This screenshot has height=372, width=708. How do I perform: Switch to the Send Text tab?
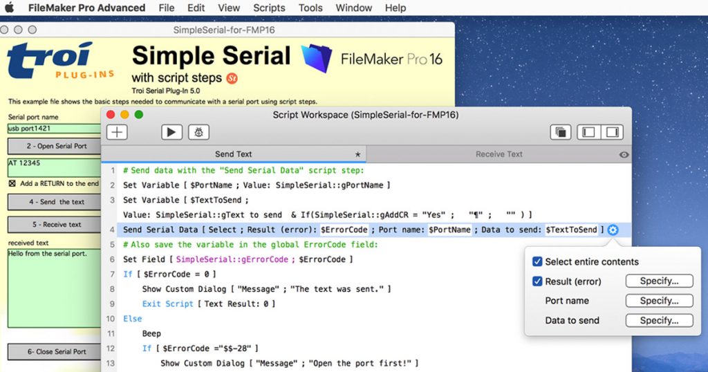[234, 154]
